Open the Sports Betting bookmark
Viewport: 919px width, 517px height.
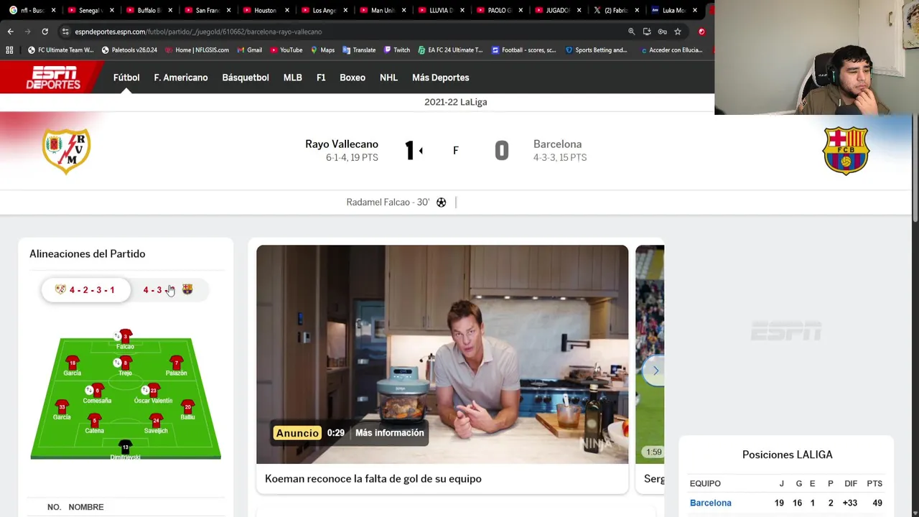597,50
